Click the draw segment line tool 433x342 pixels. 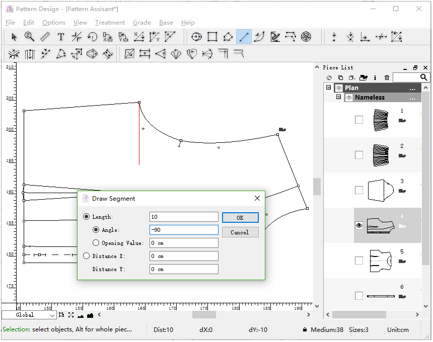tap(244, 37)
